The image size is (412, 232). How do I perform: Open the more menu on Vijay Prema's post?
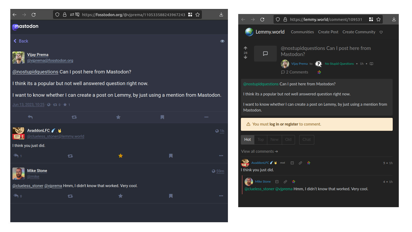(206, 117)
